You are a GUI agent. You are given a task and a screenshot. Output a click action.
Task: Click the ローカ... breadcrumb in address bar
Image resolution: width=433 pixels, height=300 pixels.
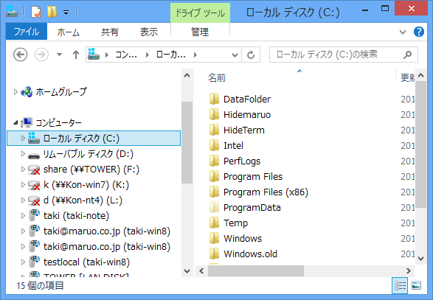tap(170, 55)
